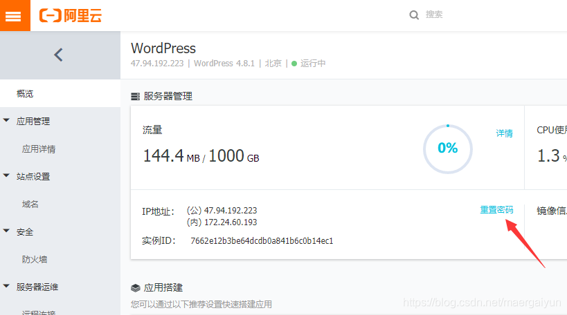
Task: Click the 1.3 CPU usage value
Action: [548, 156]
